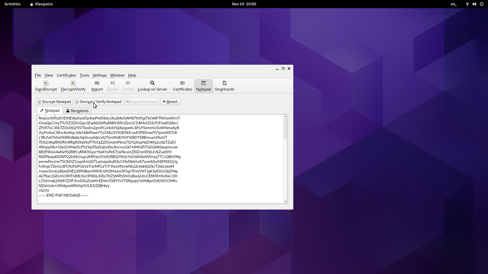Select the Export icon in the toolbar

pyautogui.click(x=112, y=86)
